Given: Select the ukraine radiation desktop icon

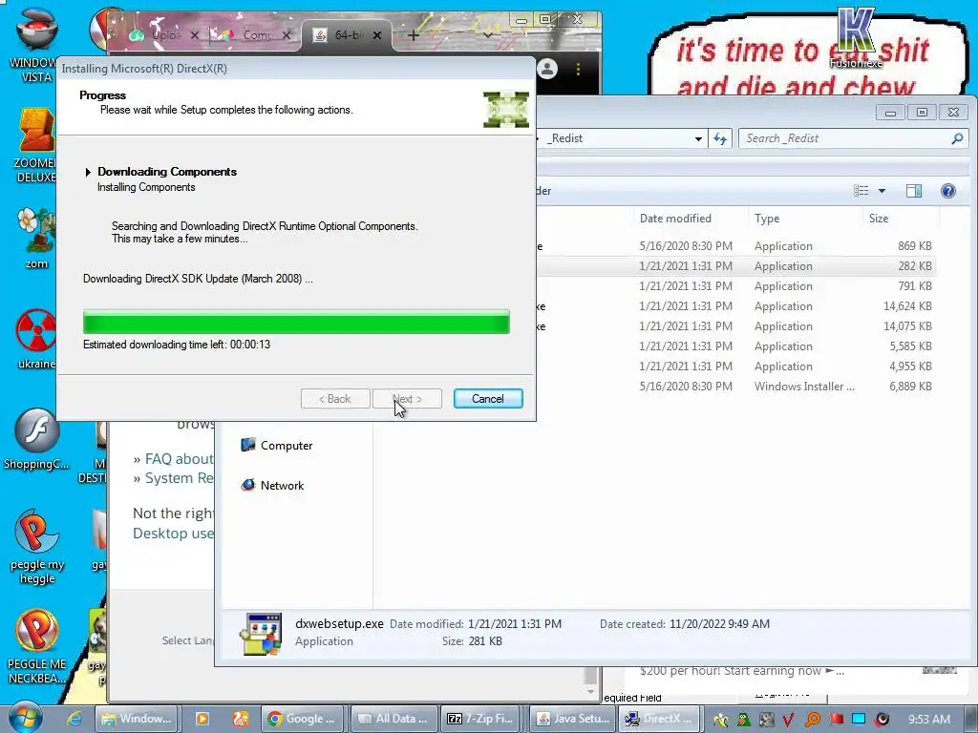Looking at the screenshot, I should pos(35,339).
